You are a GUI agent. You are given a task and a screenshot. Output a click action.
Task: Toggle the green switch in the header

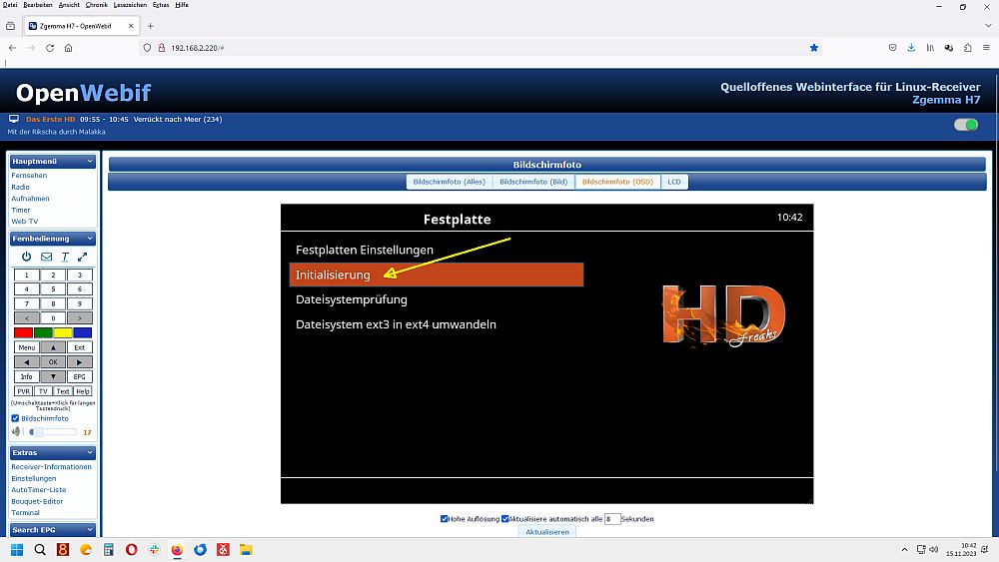click(965, 125)
